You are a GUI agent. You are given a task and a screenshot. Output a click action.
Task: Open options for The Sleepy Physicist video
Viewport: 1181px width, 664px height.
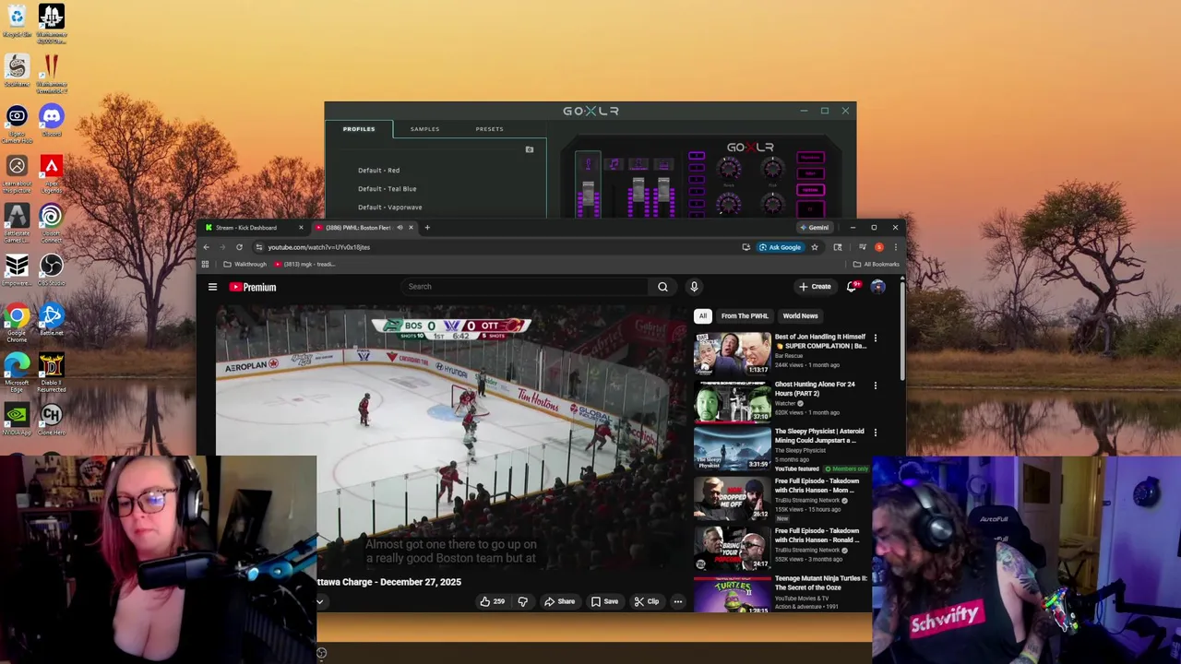click(875, 432)
